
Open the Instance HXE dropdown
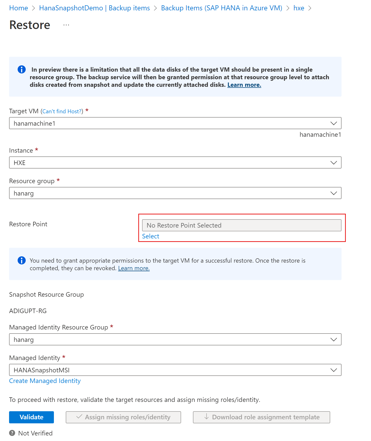tap(334, 162)
